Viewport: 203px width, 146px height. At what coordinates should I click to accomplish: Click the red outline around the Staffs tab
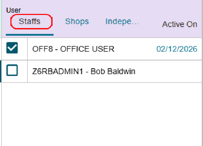click(x=52, y=22)
